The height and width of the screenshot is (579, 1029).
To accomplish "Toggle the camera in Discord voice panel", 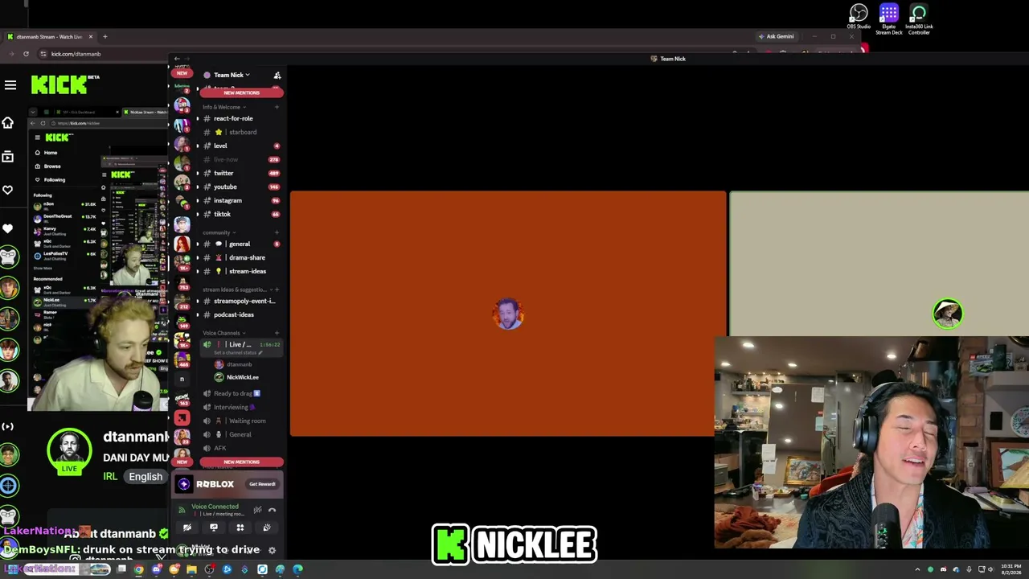I will [x=187, y=528].
